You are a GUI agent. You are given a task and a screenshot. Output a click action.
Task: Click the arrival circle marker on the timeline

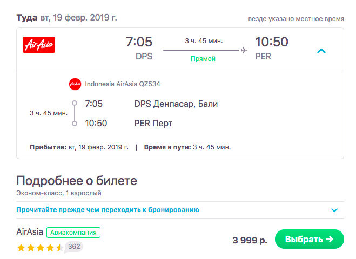click(x=75, y=124)
